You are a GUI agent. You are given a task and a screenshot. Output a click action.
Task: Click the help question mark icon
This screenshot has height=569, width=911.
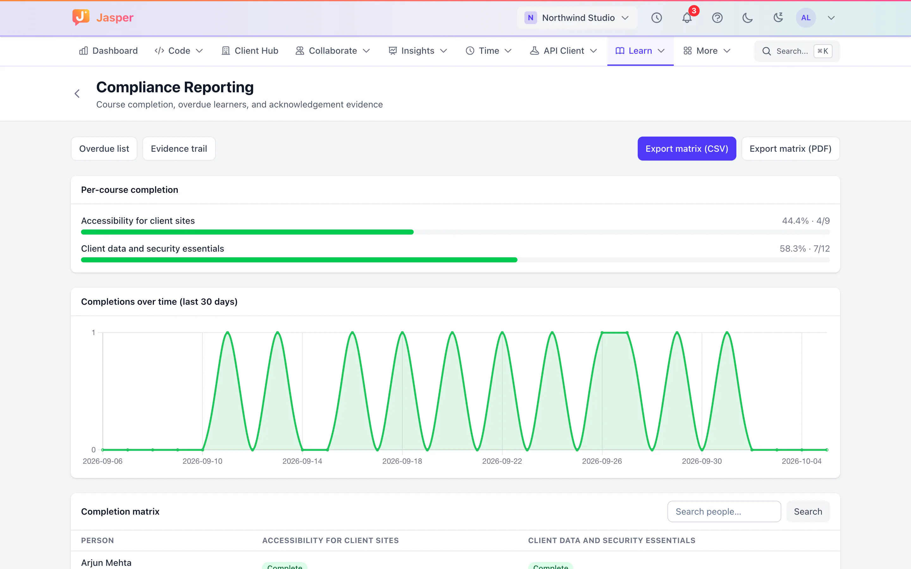717,18
